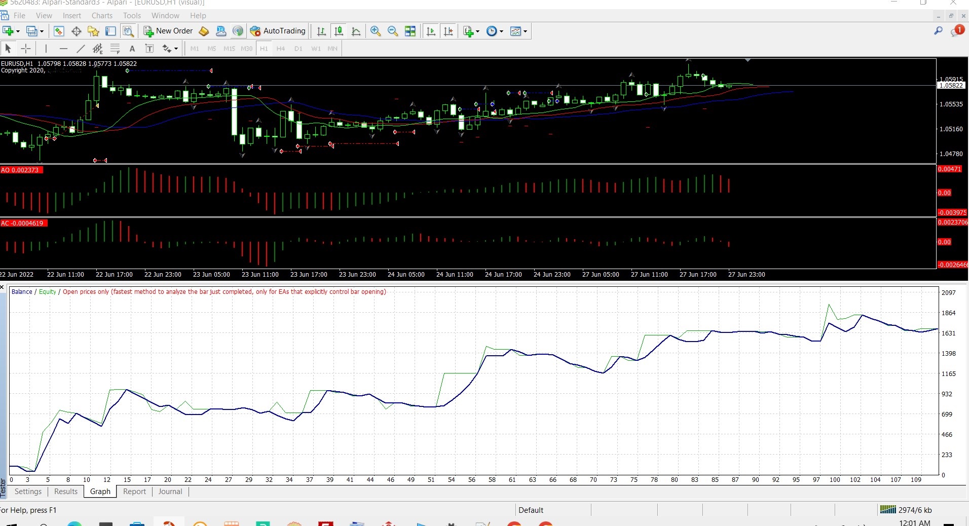Click the New Order button

(x=168, y=31)
